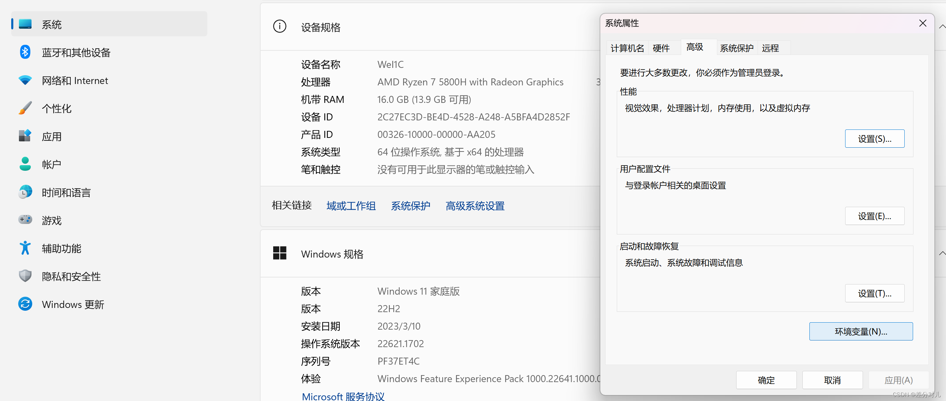Click the 64 位操作系统 system type value

coord(451,152)
